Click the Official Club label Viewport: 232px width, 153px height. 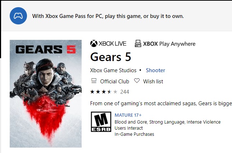pos(114,82)
